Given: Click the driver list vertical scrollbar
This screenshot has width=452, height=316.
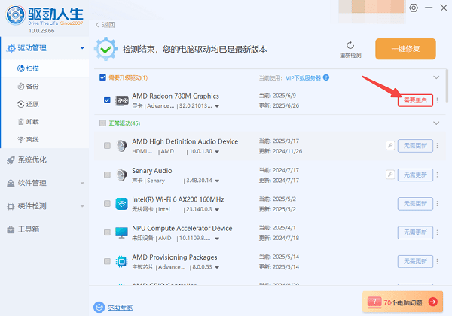Looking at the screenshot, I should [447, 86].
